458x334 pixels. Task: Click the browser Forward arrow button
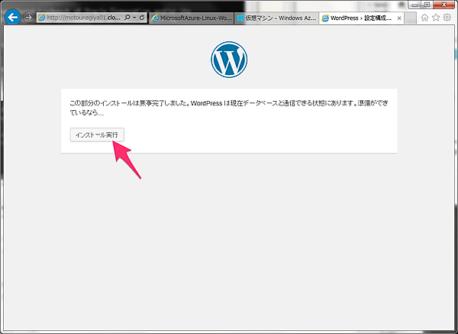(x=28, y=18)
